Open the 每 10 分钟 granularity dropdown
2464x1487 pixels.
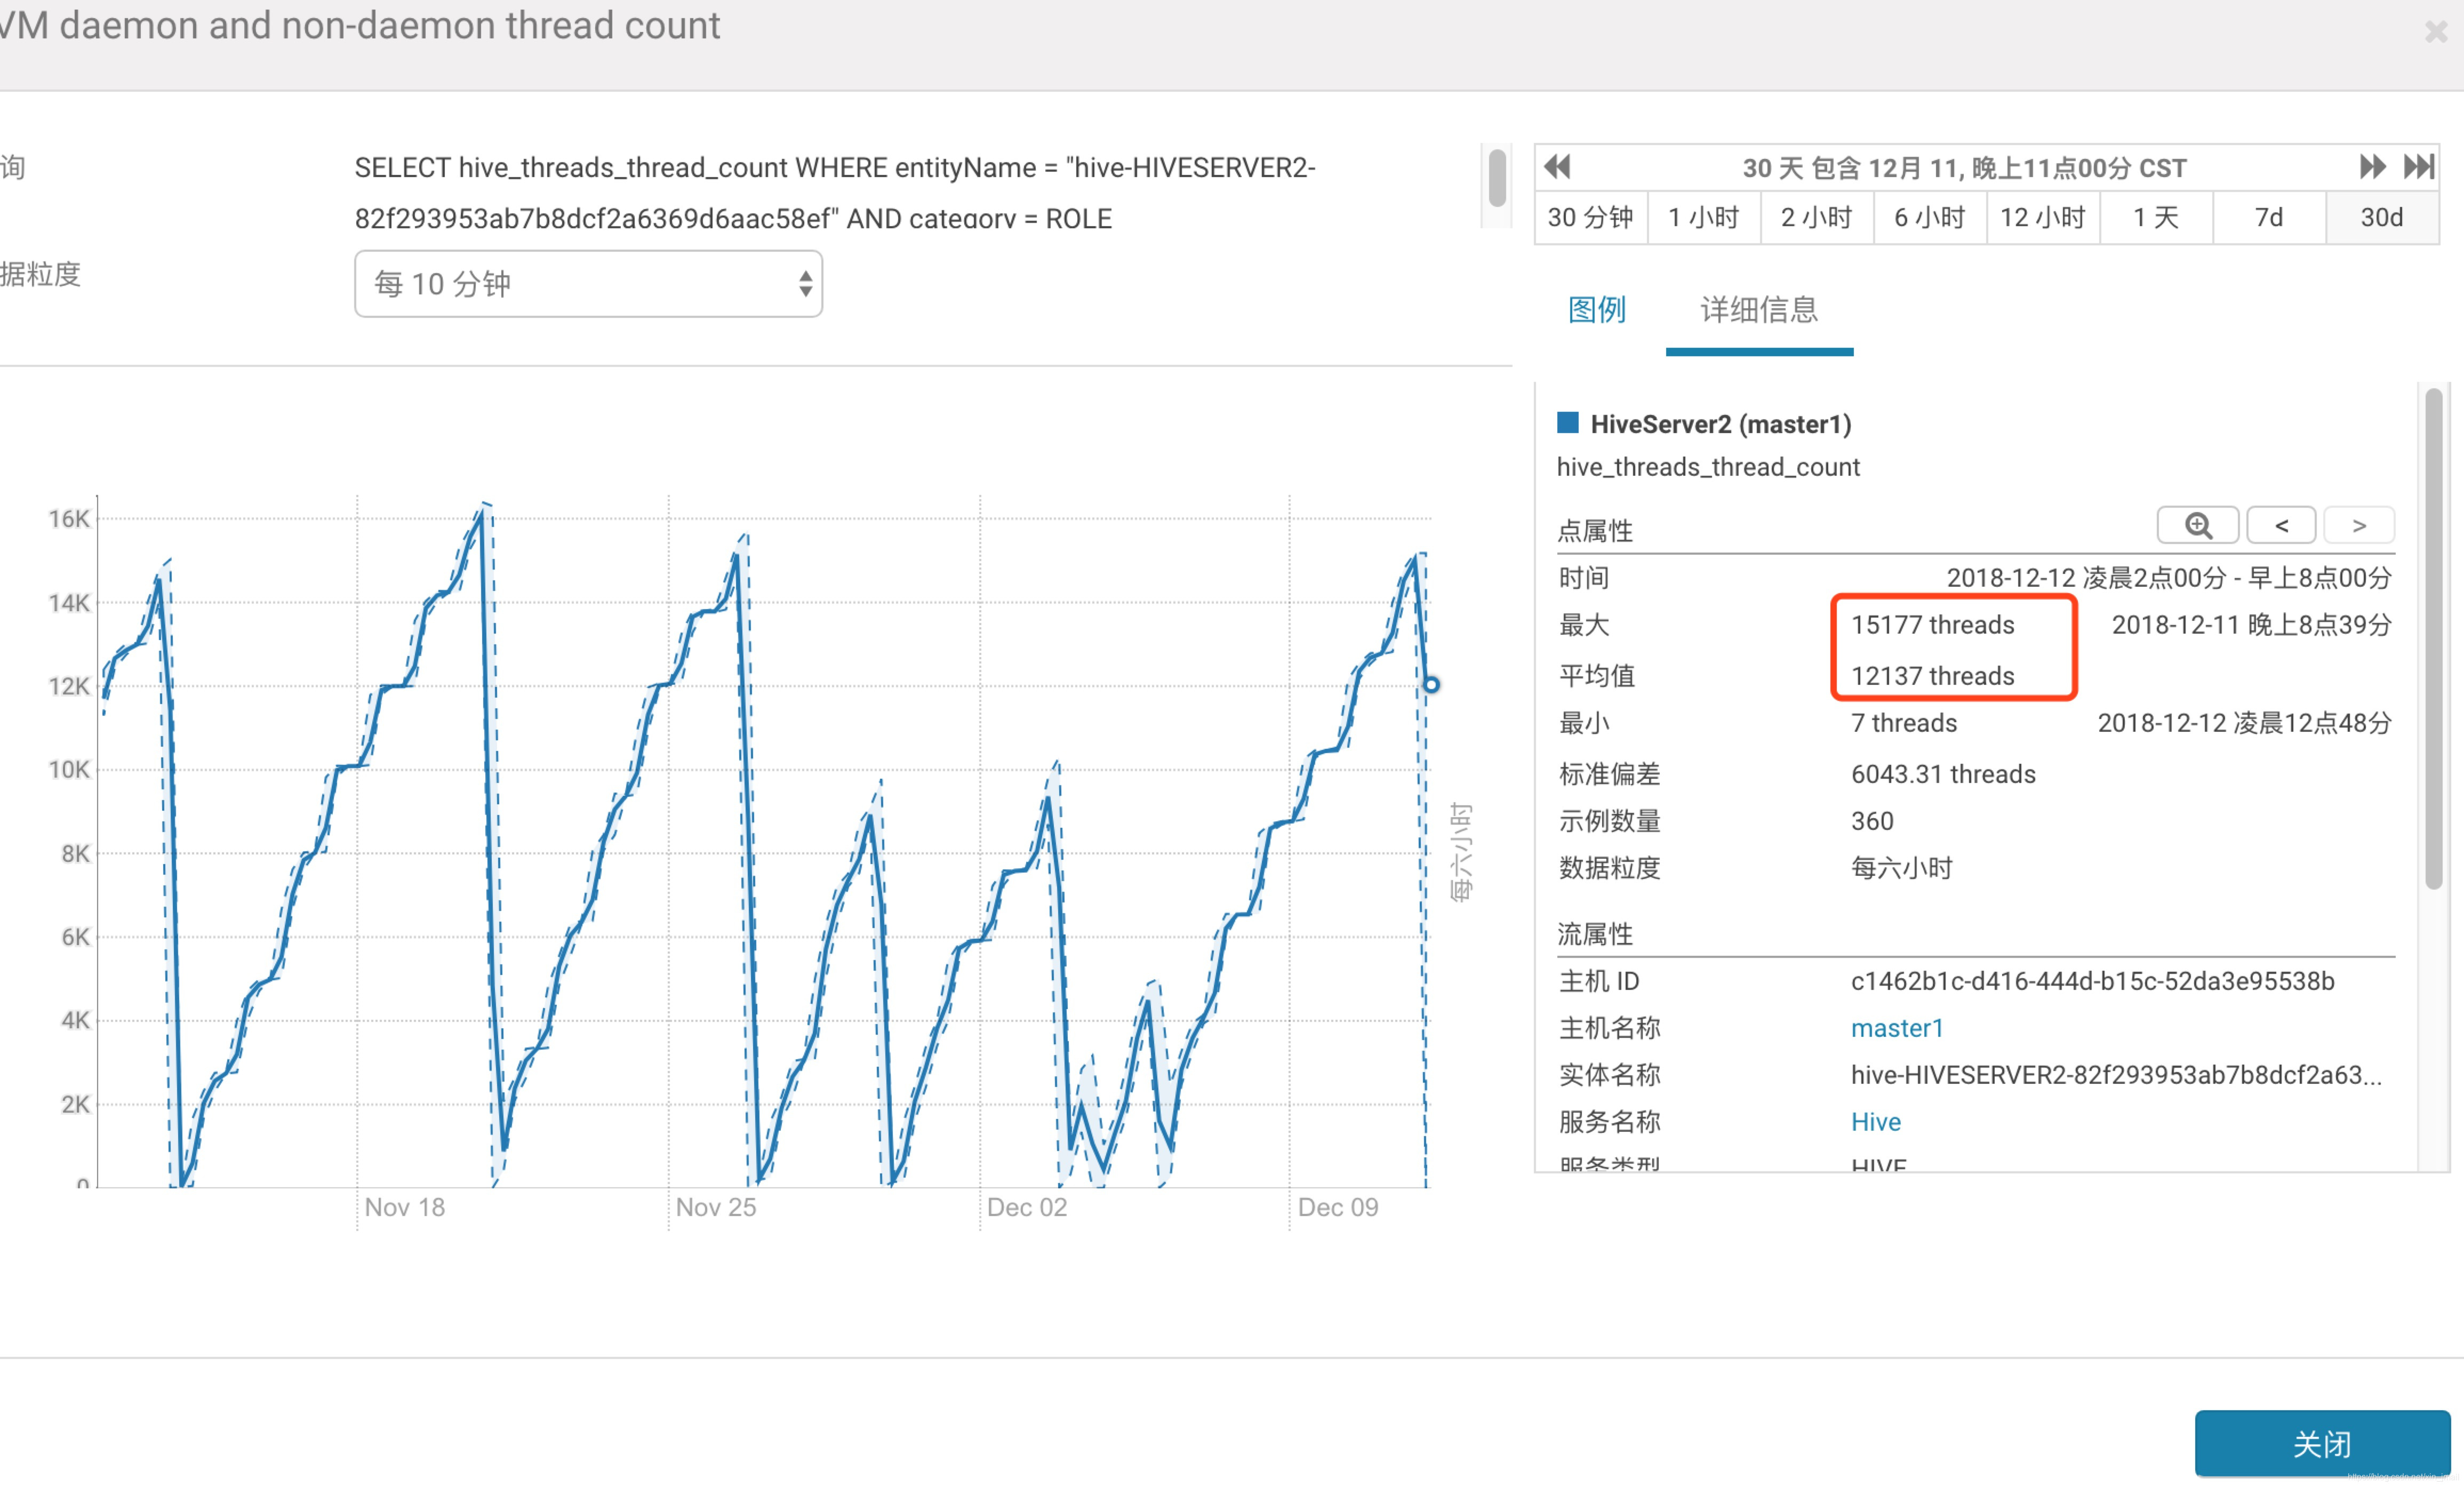588,284
